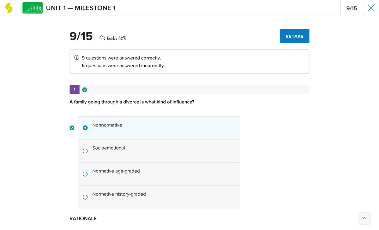Screen dimensions: 379x230
Task: Click green checkmark next to question 1 badge
Action: pos(85,90)
